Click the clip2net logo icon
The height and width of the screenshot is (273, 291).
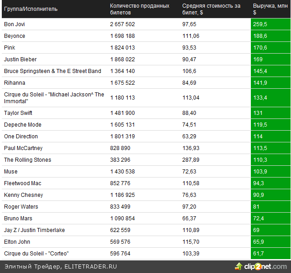(238, 266)
